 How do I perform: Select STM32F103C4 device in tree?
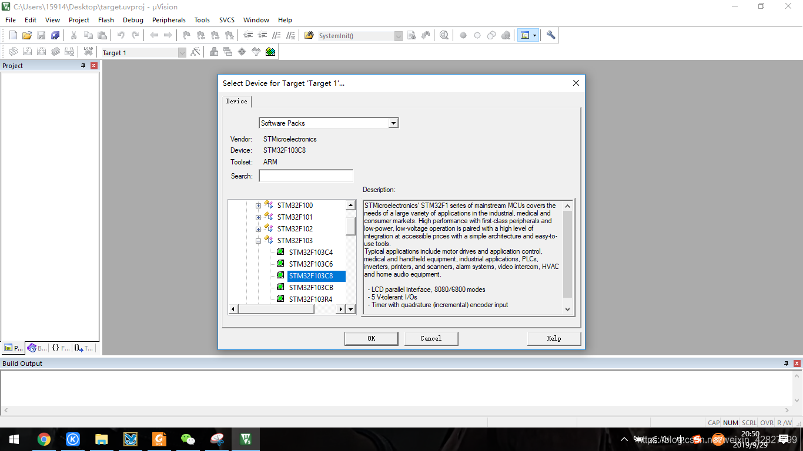tap(310, 253)
